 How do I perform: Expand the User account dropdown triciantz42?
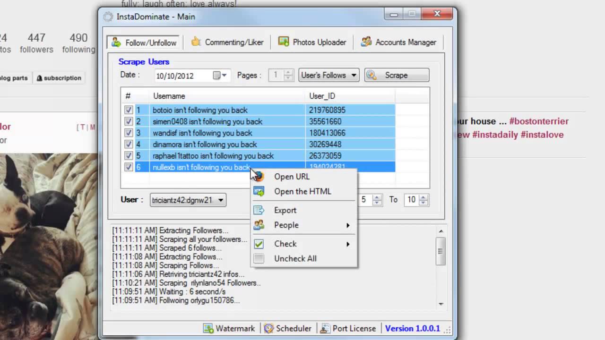tap(188, 200)
